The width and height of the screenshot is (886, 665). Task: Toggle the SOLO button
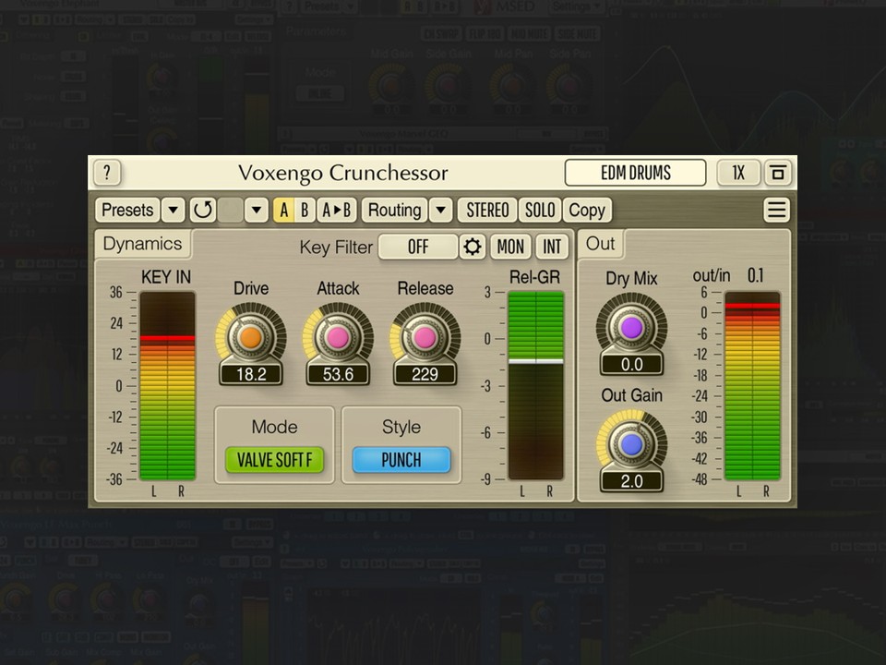pyautogui.click(x=540, y=211)
